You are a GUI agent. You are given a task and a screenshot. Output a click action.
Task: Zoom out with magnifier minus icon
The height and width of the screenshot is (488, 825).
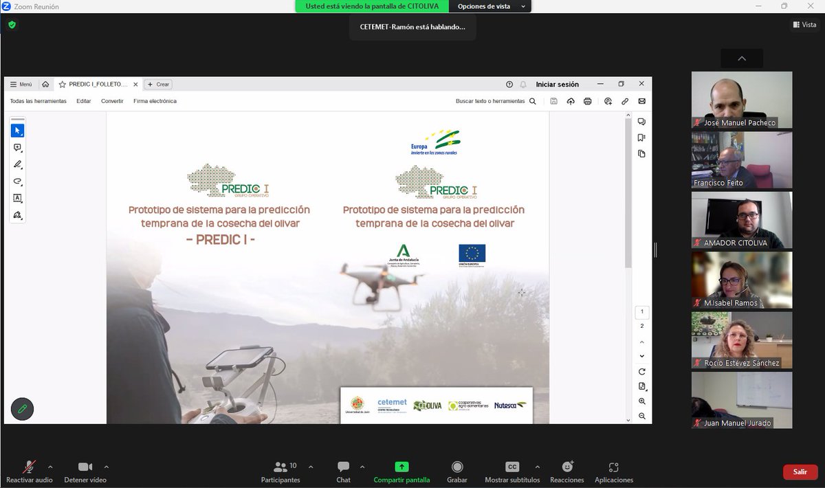(642, 416)
